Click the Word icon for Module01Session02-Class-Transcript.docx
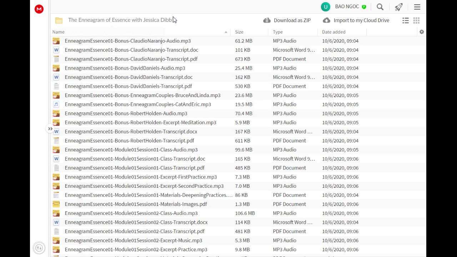 pyautogui.click(x=56, y=222)
